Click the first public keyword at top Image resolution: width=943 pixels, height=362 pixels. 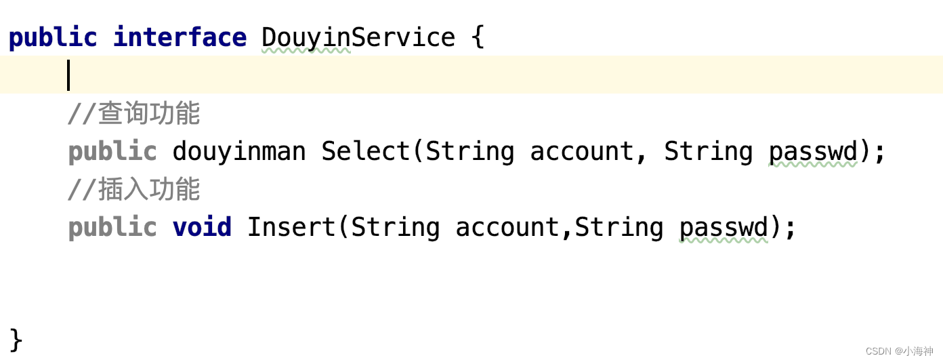click(x=53, y=37)
